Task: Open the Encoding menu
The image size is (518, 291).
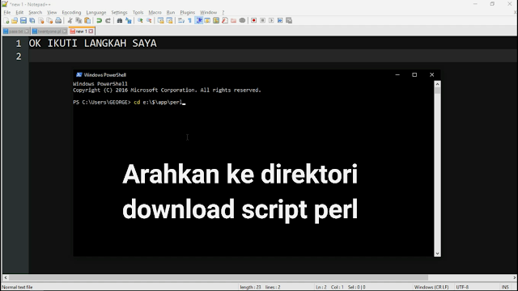Action: click(x=71, y=12)
